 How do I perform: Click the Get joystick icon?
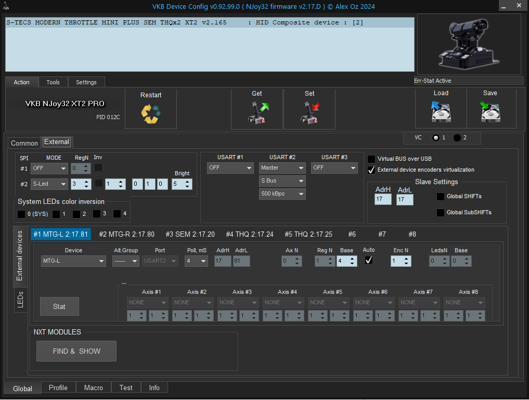tap(257, 113)
